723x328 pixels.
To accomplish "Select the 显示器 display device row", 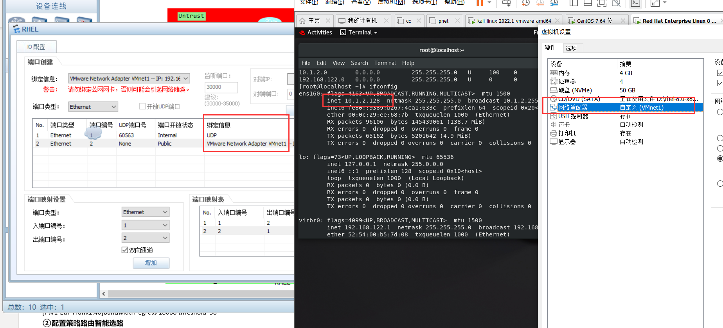I will 625,142.
